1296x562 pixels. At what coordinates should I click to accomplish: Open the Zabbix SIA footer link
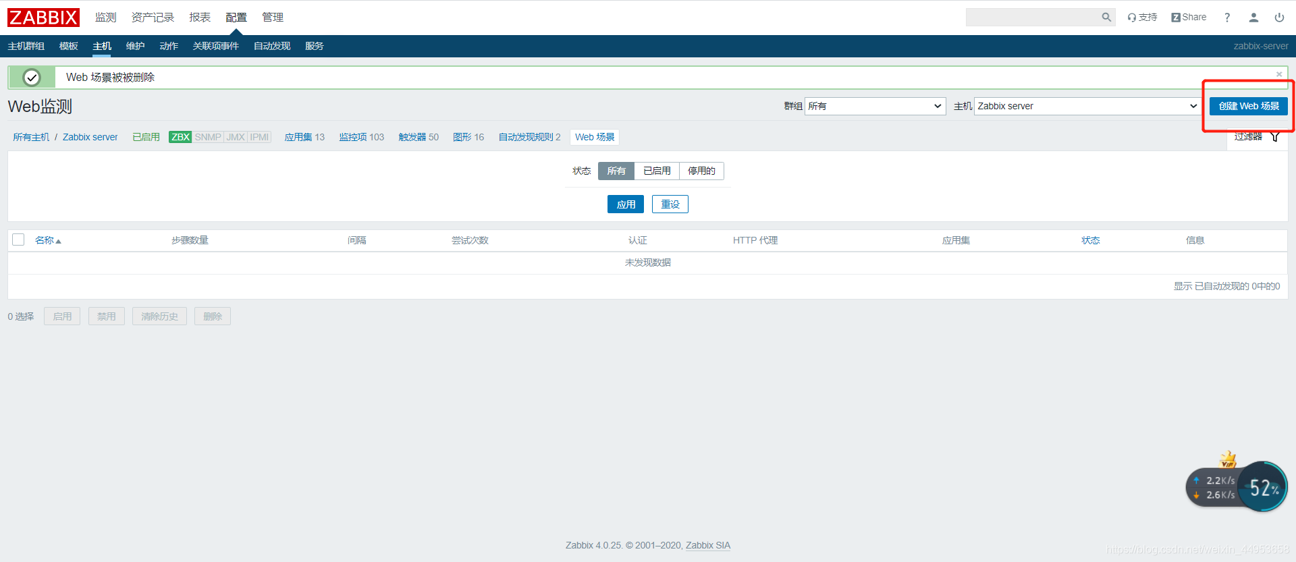click(x=708, y=545)
